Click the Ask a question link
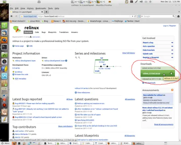The image size is (181, 145). 149,46
